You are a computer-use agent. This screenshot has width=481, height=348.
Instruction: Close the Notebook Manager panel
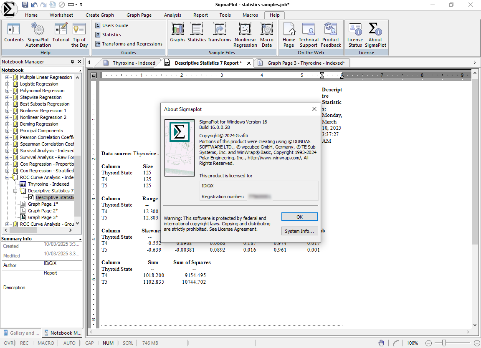tap(79, 62)
